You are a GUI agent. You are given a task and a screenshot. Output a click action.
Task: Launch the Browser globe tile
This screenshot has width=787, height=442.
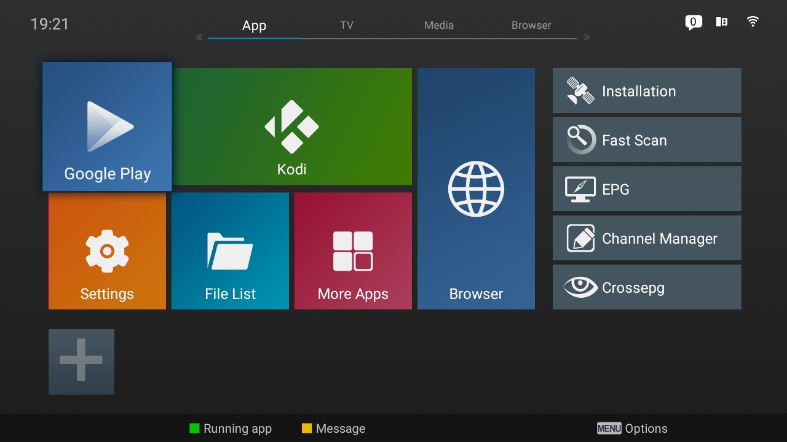tap(476, 188)
